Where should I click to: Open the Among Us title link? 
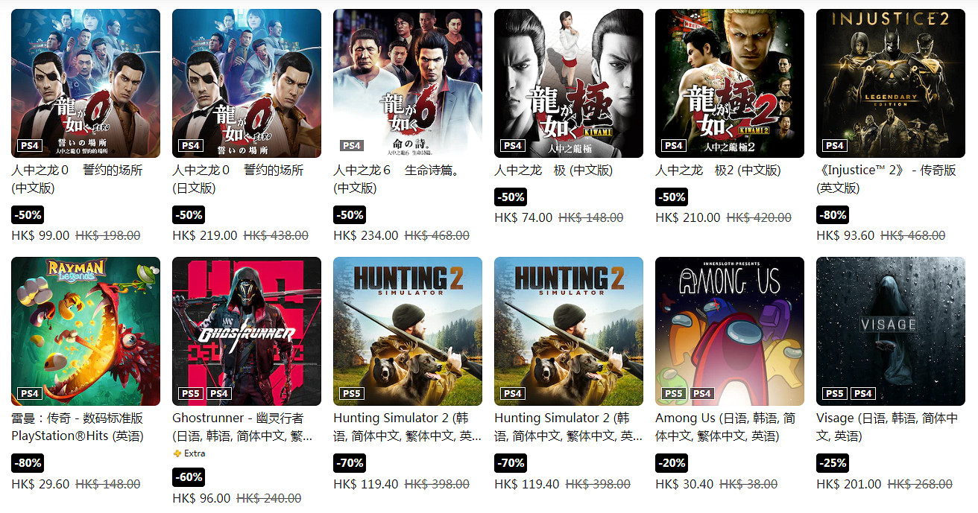pos(725,427)
